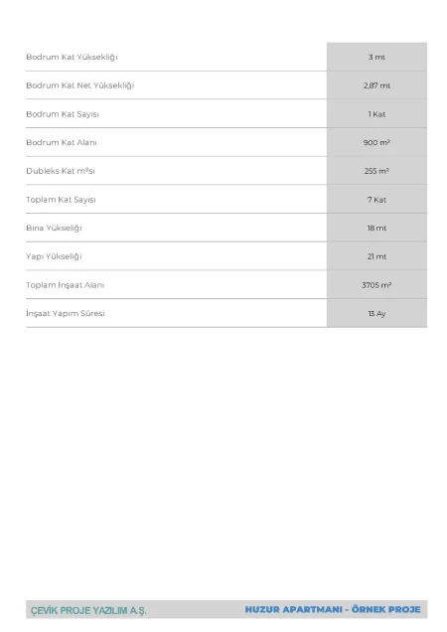
Task: Click the Bodrum Kat Alanı label
Action: (62, 142)
